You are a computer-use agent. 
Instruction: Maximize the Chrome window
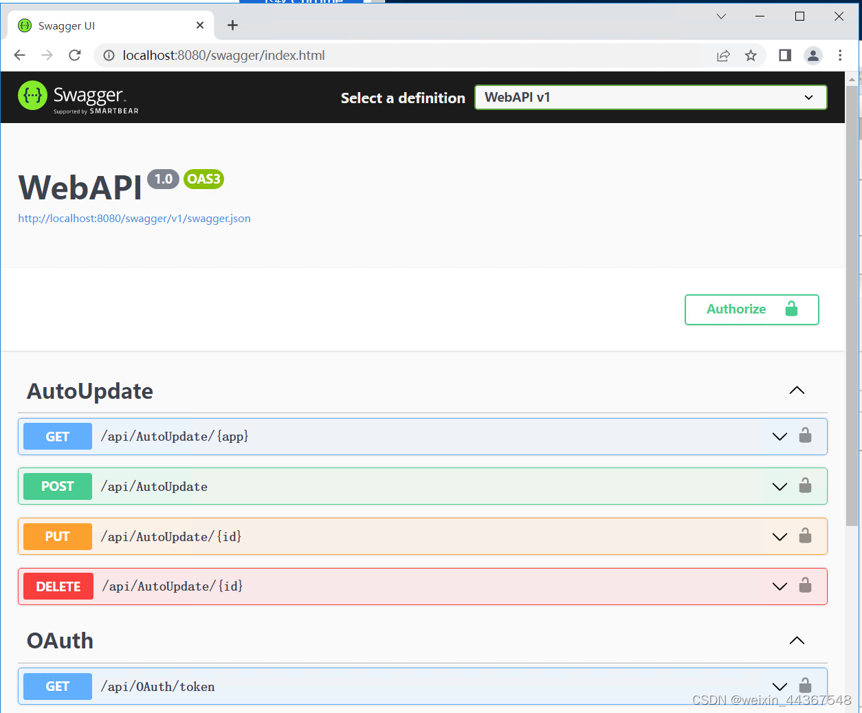[799, 17]
